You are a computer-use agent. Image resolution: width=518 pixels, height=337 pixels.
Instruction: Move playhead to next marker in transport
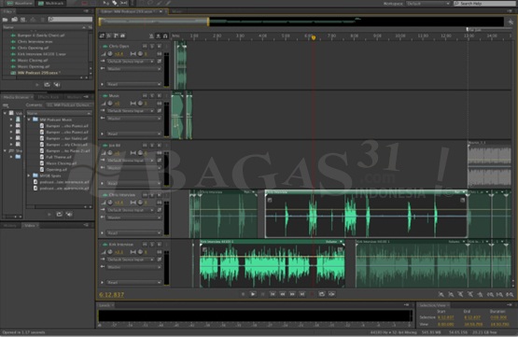(x=302, y=294)
